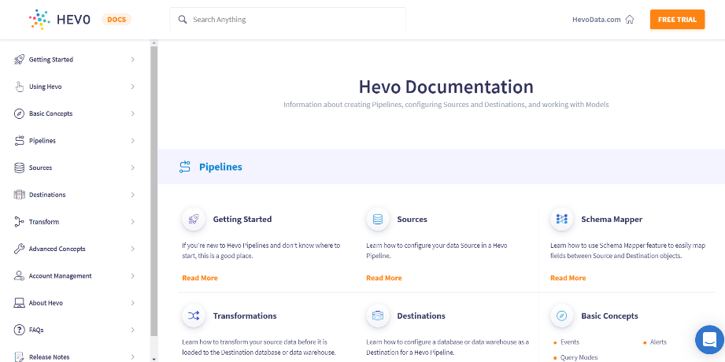Click the FREE TRIAL button

pyautogui.click(x=678, y=20)
